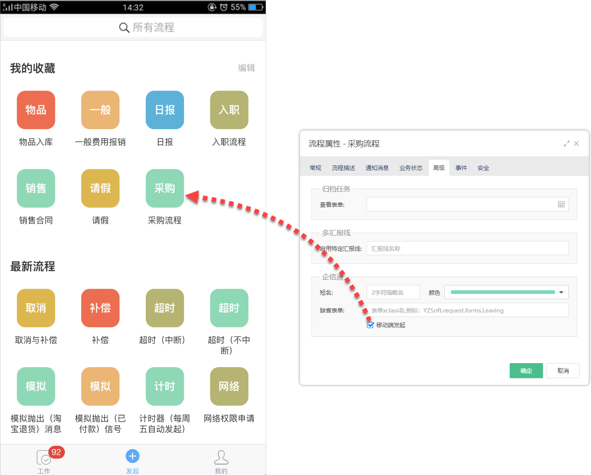Click the 归档任务 group label

(336, 189)
